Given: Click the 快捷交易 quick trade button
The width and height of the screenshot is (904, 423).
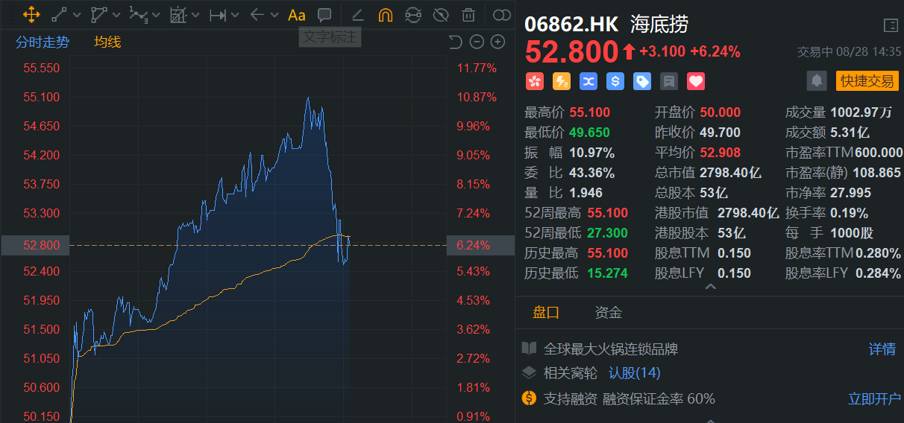Looking at the screenshot, I should click(867, 80).
